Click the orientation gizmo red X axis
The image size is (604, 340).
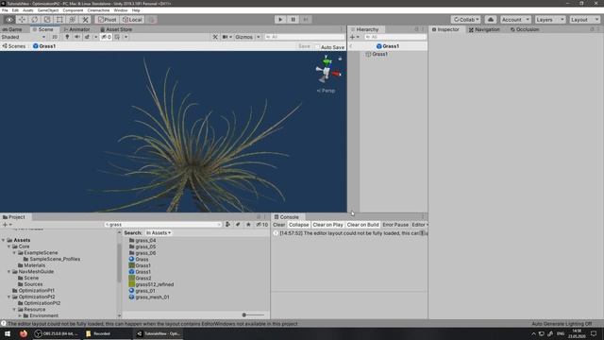336,74
